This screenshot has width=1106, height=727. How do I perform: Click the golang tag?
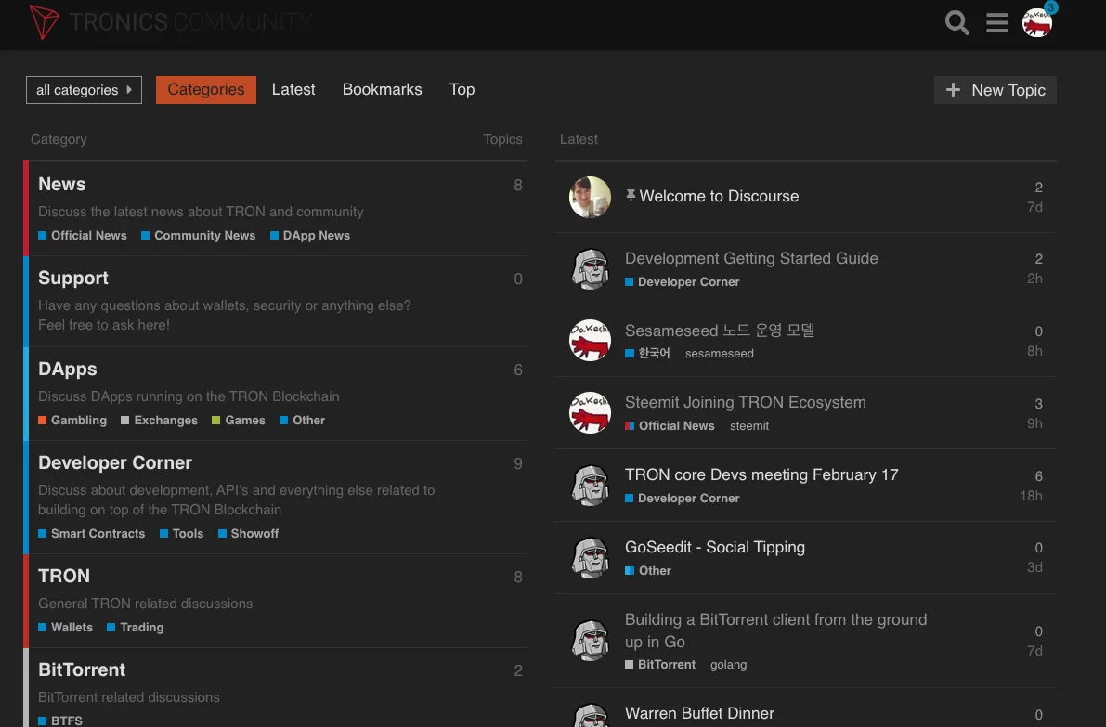coord(729,664)
